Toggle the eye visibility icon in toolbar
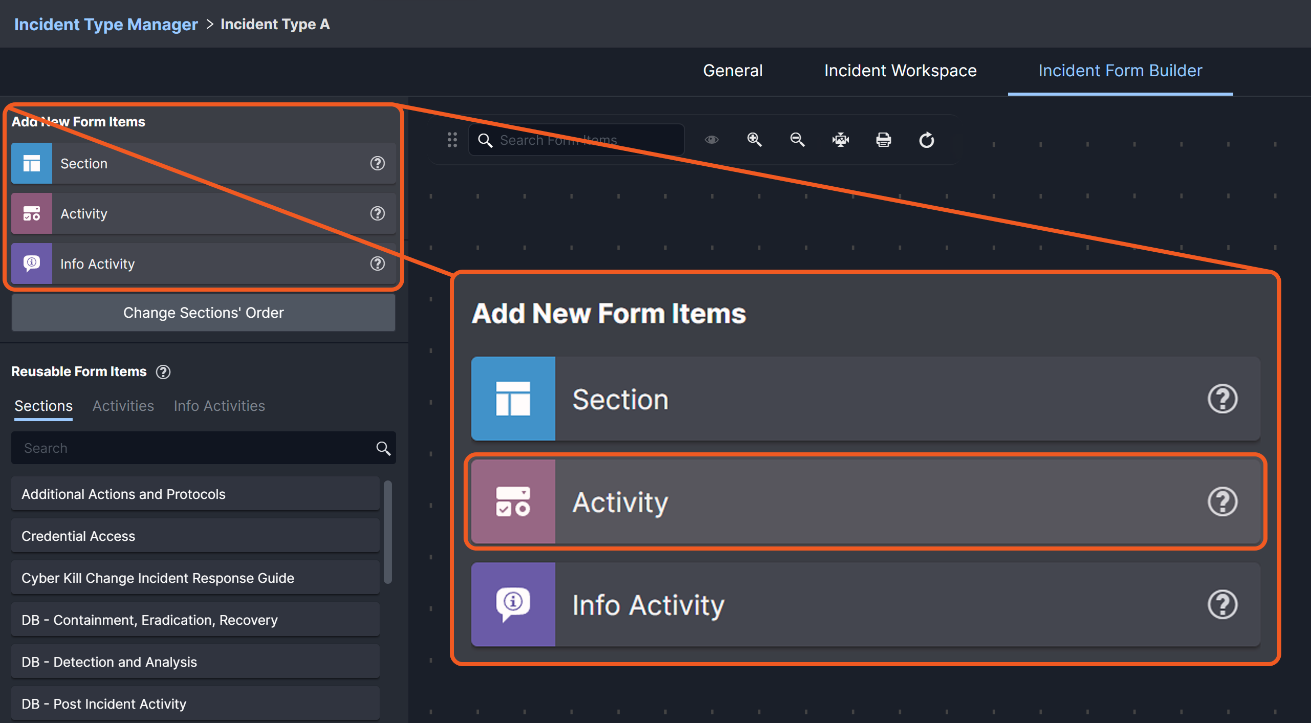1311x723 pixels. coord(711,140)
